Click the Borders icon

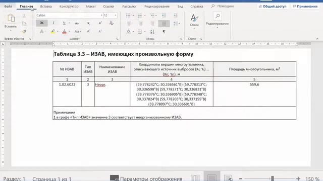(140, 32)
